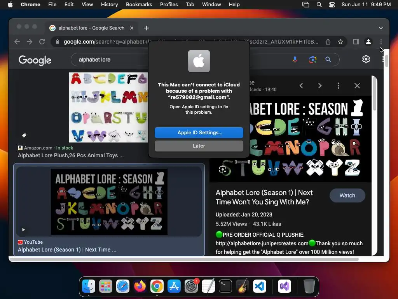
Task: Dismiss the iCloud dialog with Later
Action: coord(199,146)
